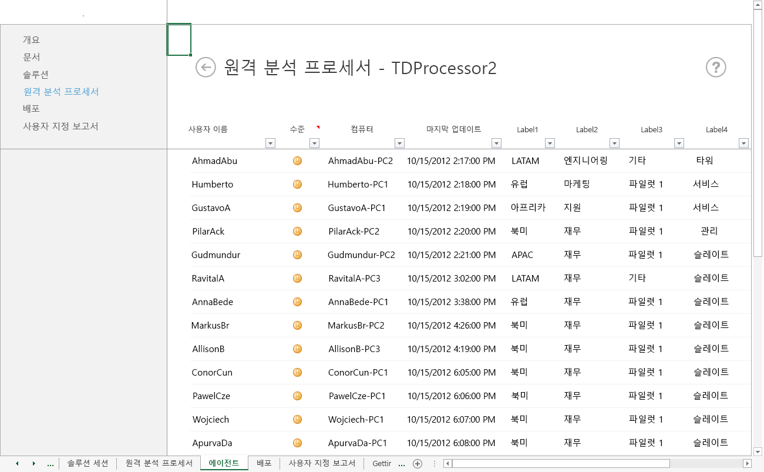Viewport: 764px width, 472px height.
Task: Switch to the 솔루션 세션 sheet tab
Action: (87, 463)
